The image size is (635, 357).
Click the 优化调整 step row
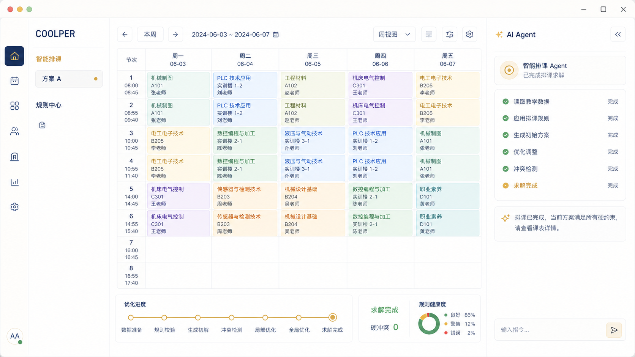tap(560, 152)
